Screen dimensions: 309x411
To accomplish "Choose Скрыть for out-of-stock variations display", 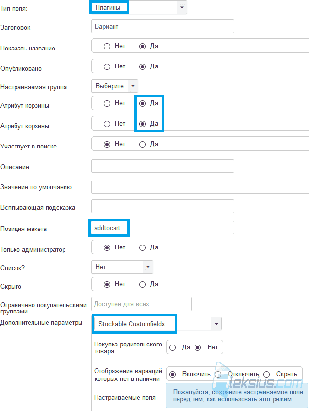I will pos(266,374).
